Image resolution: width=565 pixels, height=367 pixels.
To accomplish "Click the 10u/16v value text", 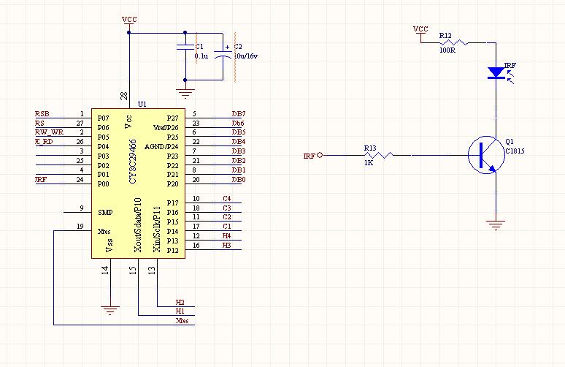I will (246, 56).
